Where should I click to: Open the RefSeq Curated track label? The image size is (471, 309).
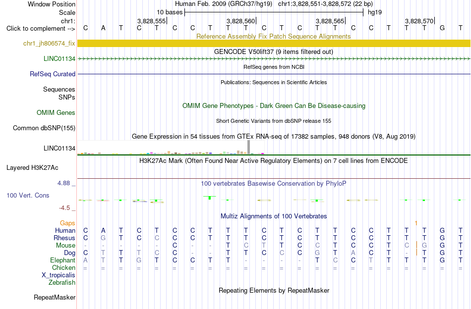(53, 74)
